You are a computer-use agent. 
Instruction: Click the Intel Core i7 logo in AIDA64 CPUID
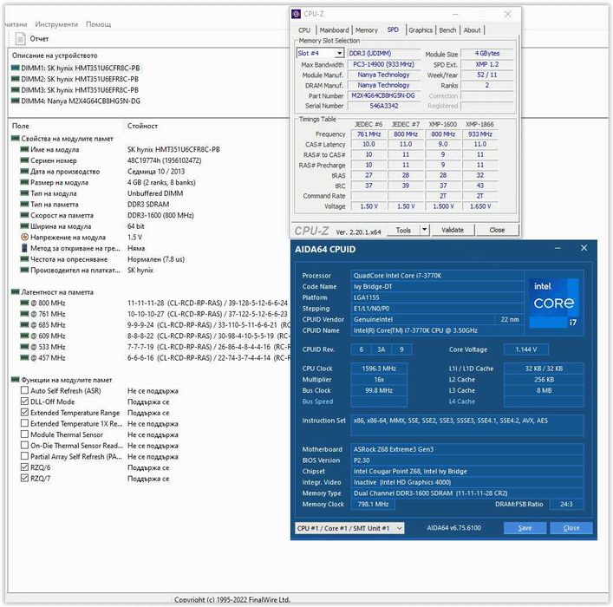(553, 303)
